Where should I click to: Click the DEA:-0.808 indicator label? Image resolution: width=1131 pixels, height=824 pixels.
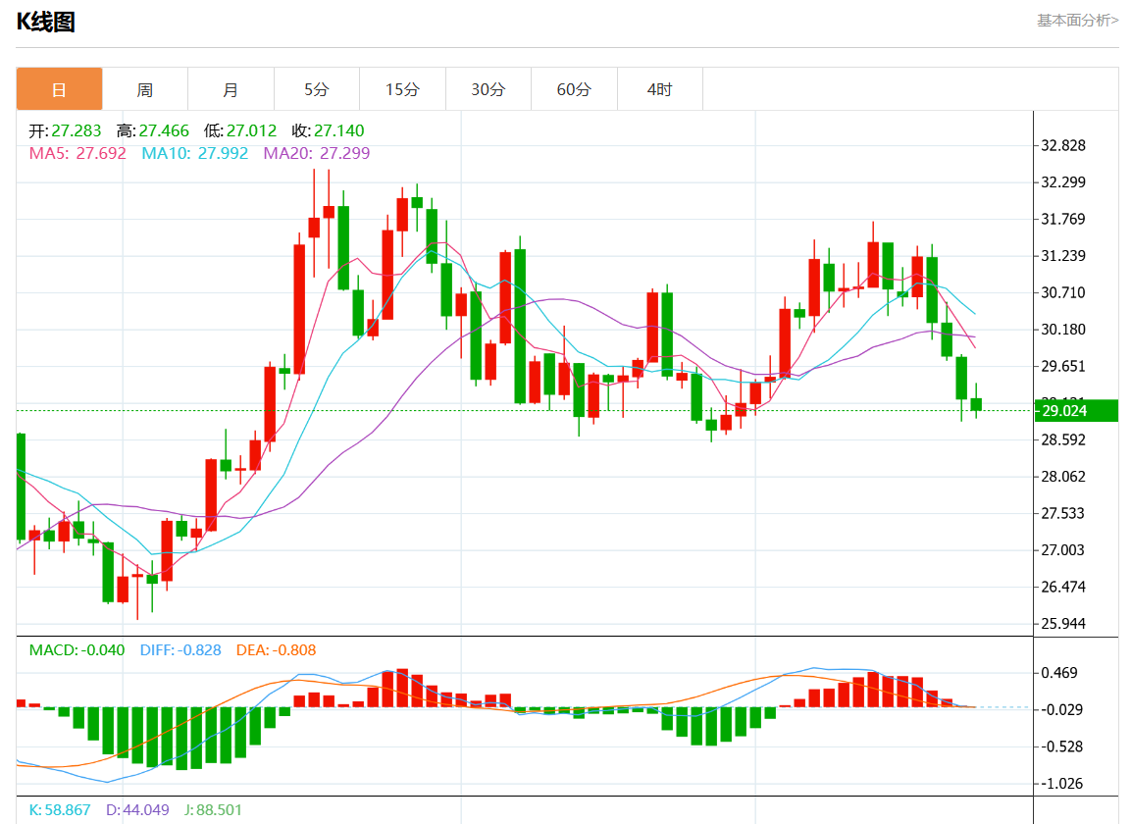[x=277, y=650]
